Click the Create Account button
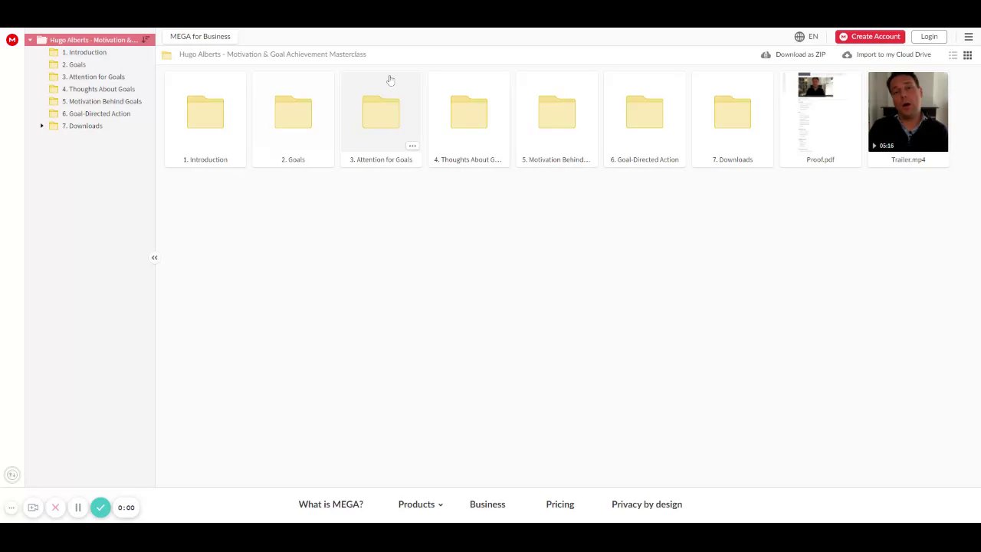Viewport: 981px width, 552px height. pyautogui.click(x=870, y=37)
